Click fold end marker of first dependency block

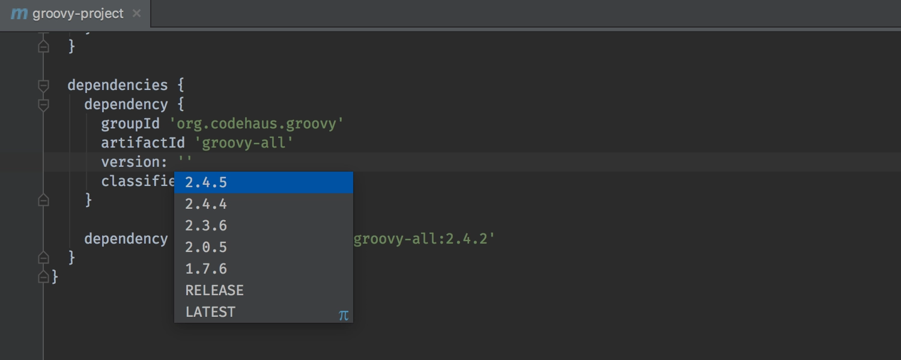(43, 200)
